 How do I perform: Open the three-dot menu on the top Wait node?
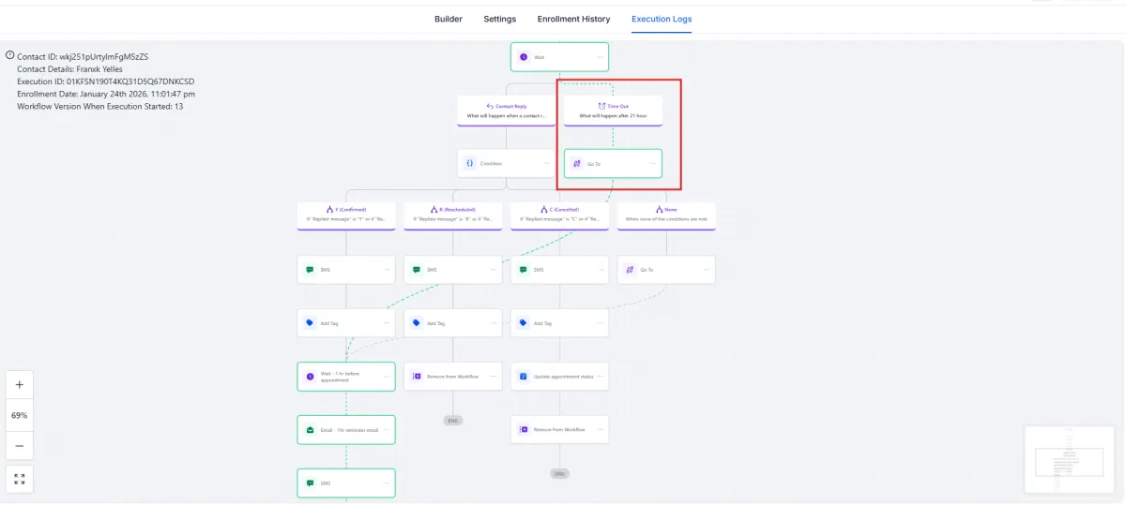click(600, 57)
